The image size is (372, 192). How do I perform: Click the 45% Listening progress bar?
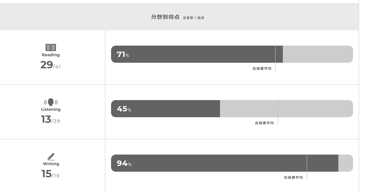coord(232,109)
